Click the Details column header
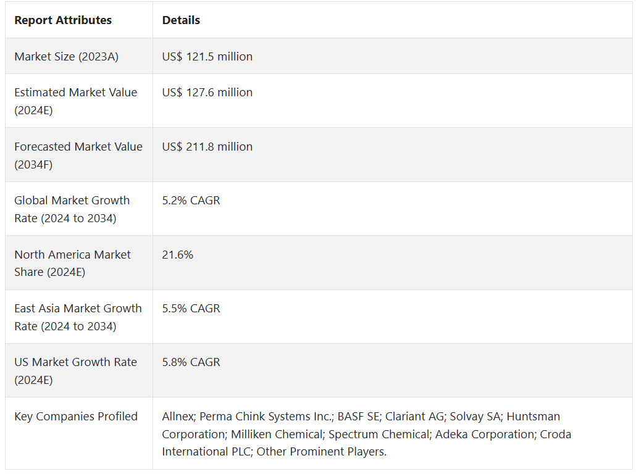 181,20
